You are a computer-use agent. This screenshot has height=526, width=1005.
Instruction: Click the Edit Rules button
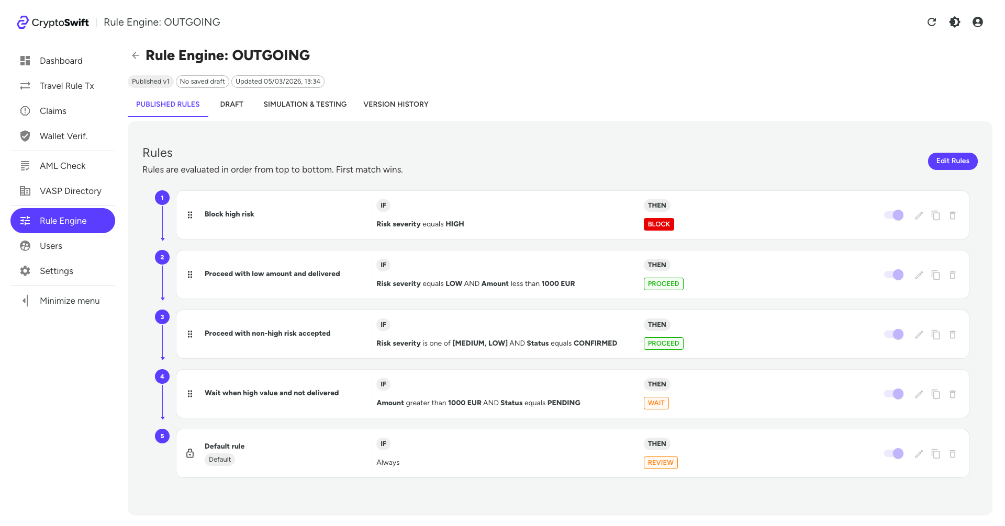coord(952,161)
